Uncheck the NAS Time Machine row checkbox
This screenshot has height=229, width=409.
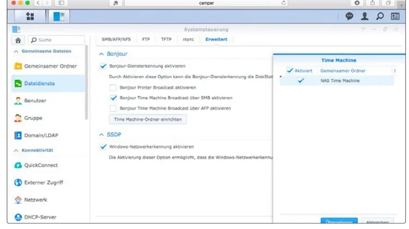pyautogui.click(x=300, y=81)
